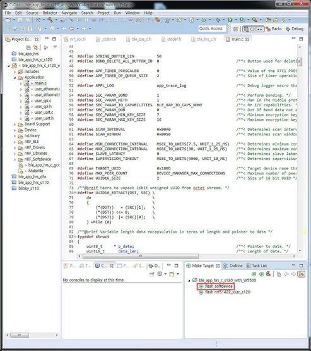Screen dimensions: 311x351
Task: Click the editor horizontal scrollbar thumb
Action: point(141,256)
